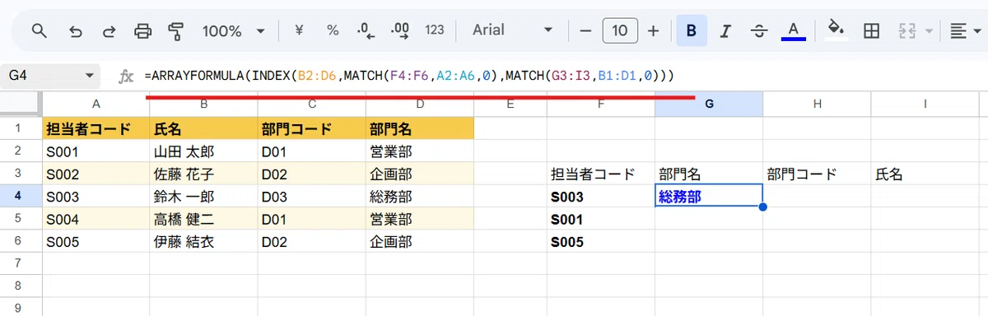
Task: Select header cell 部門名 in column D
Action: tap(420, 128)
